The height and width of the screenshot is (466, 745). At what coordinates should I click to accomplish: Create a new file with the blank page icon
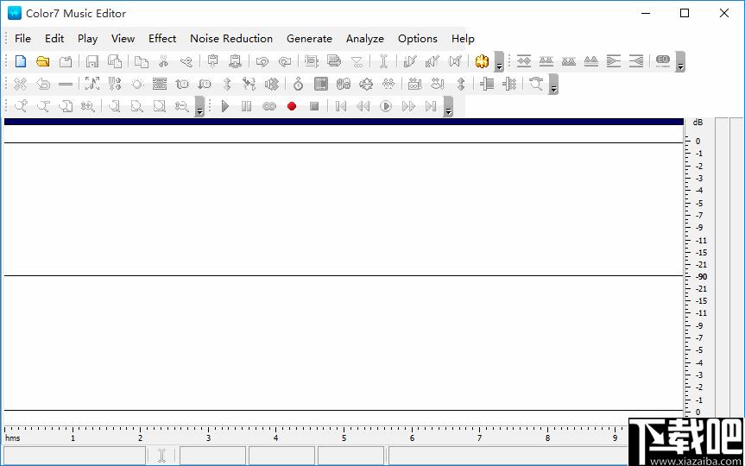(x=21, y=61)
